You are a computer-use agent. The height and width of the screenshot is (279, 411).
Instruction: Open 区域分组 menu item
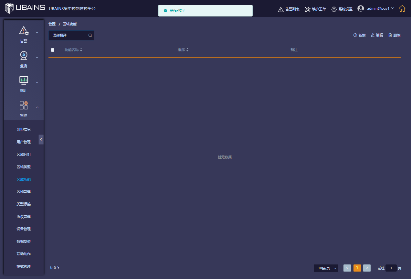pyautogui.click(x=24, y=155)
